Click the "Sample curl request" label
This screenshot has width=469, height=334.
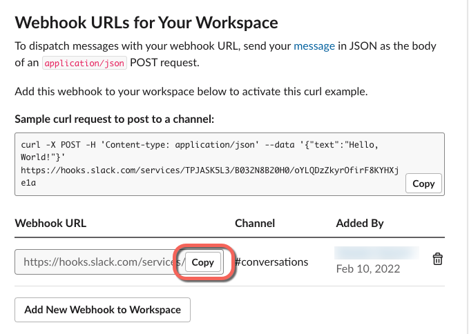[x=114, y=119]
